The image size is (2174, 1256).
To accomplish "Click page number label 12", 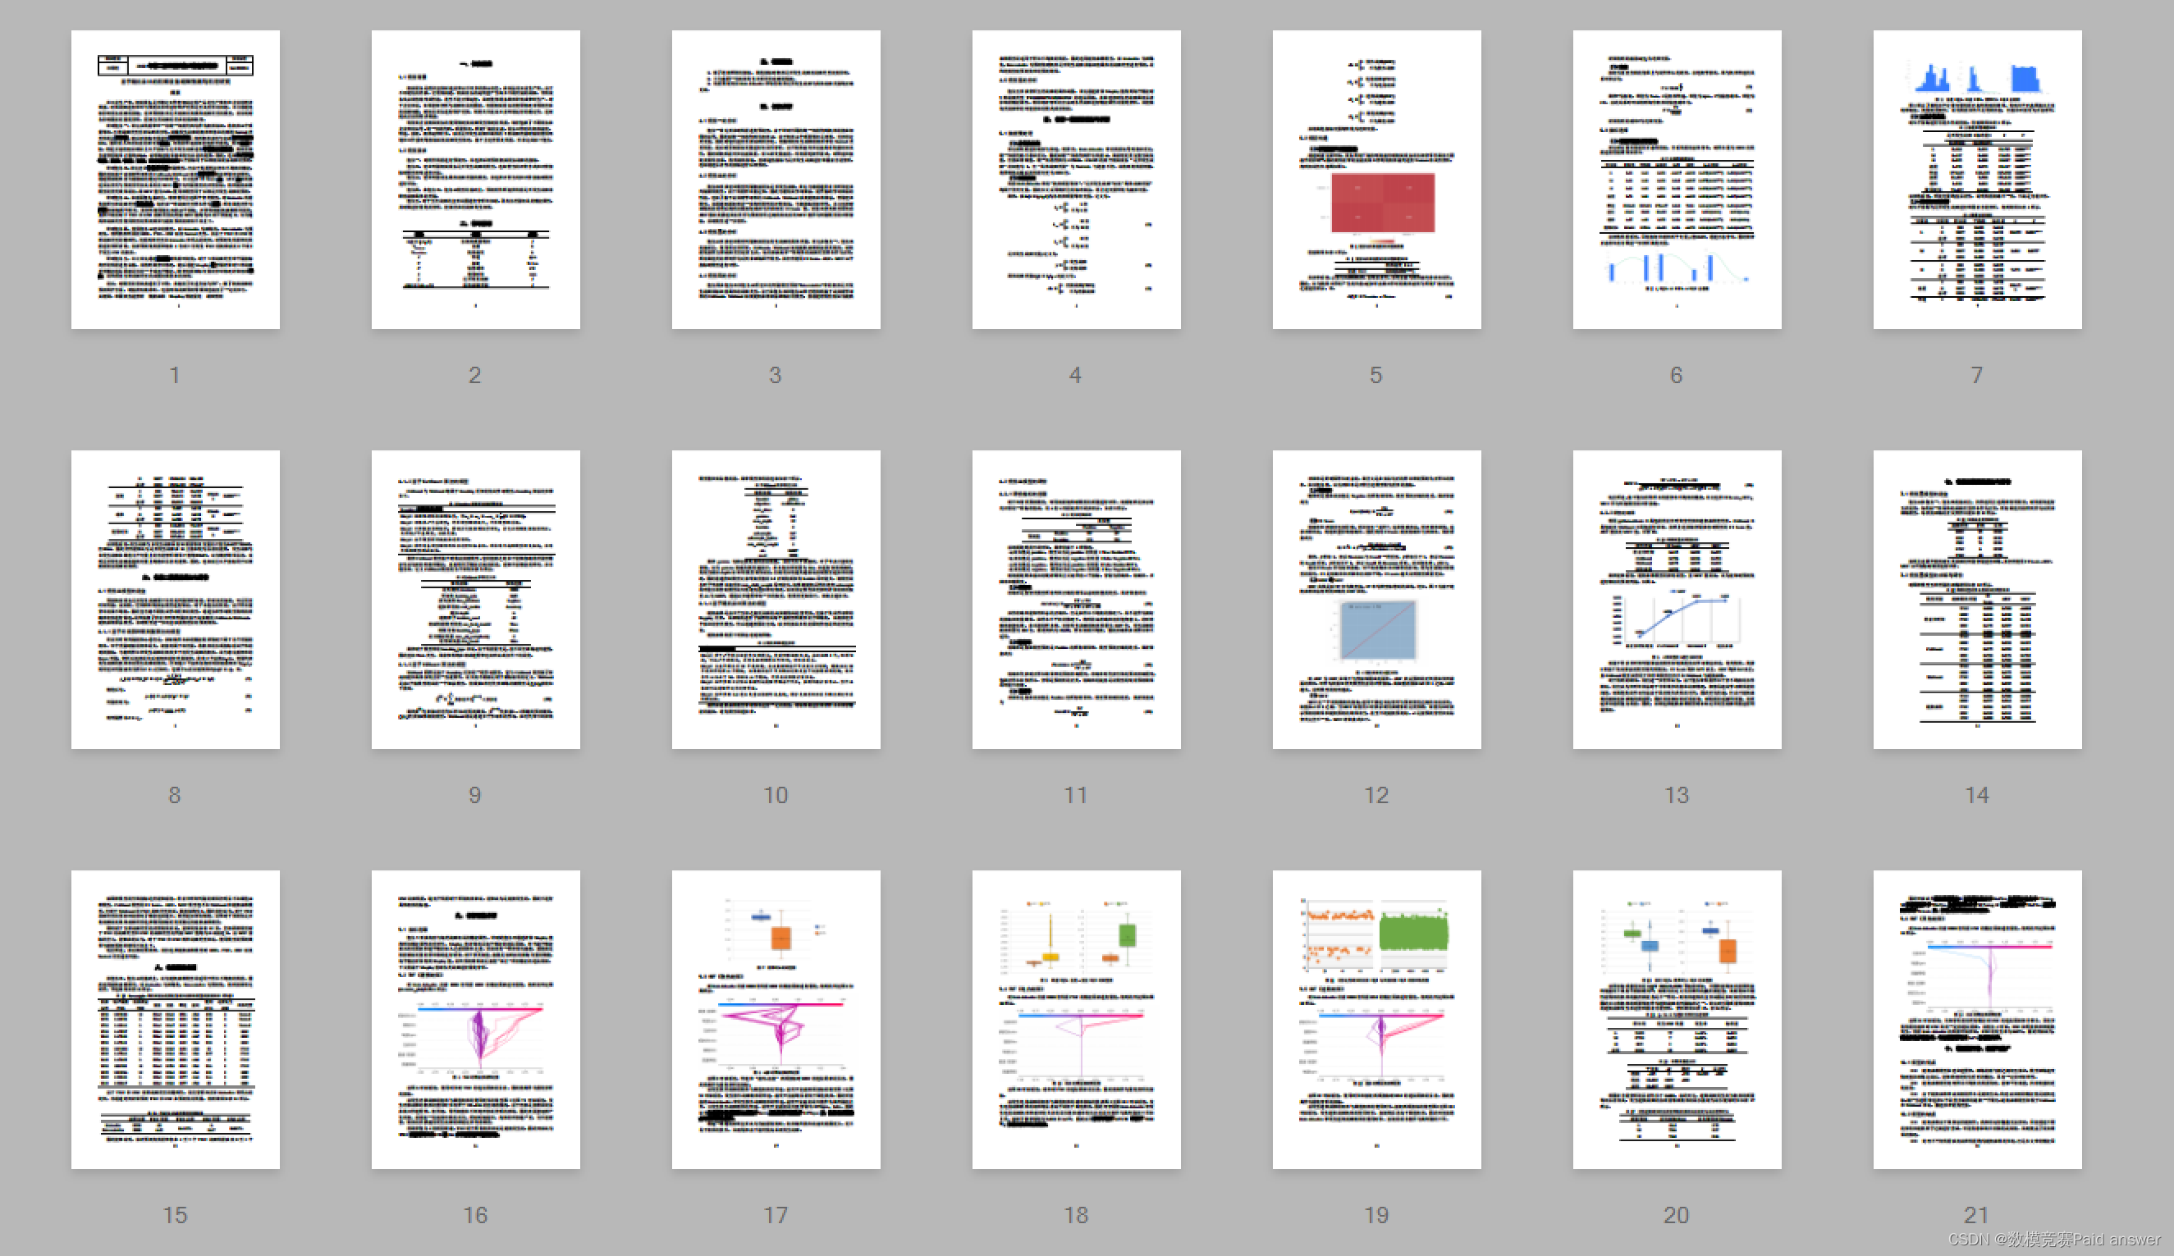I will pyautogui.click(x=1376, y=795).
